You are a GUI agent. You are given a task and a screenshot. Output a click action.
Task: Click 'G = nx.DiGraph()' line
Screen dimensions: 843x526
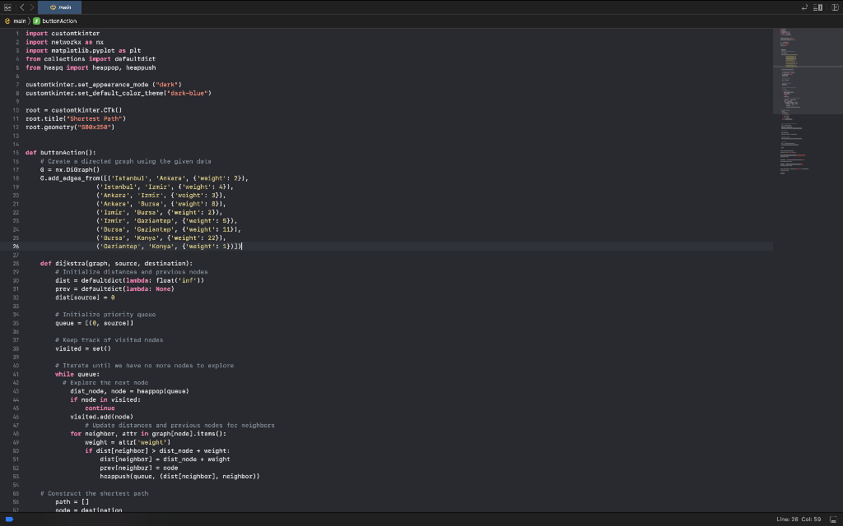pos(70,169)
